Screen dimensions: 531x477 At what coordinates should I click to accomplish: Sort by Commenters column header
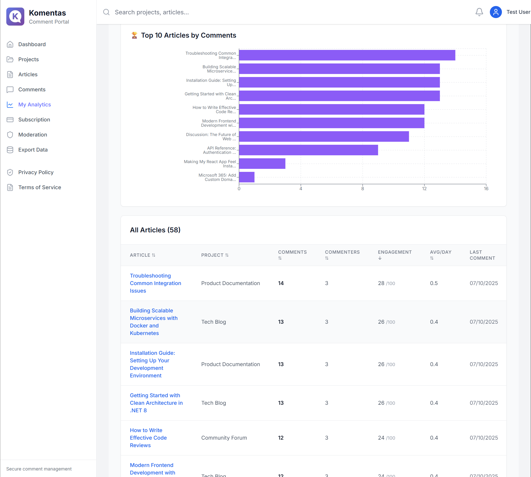342,255
